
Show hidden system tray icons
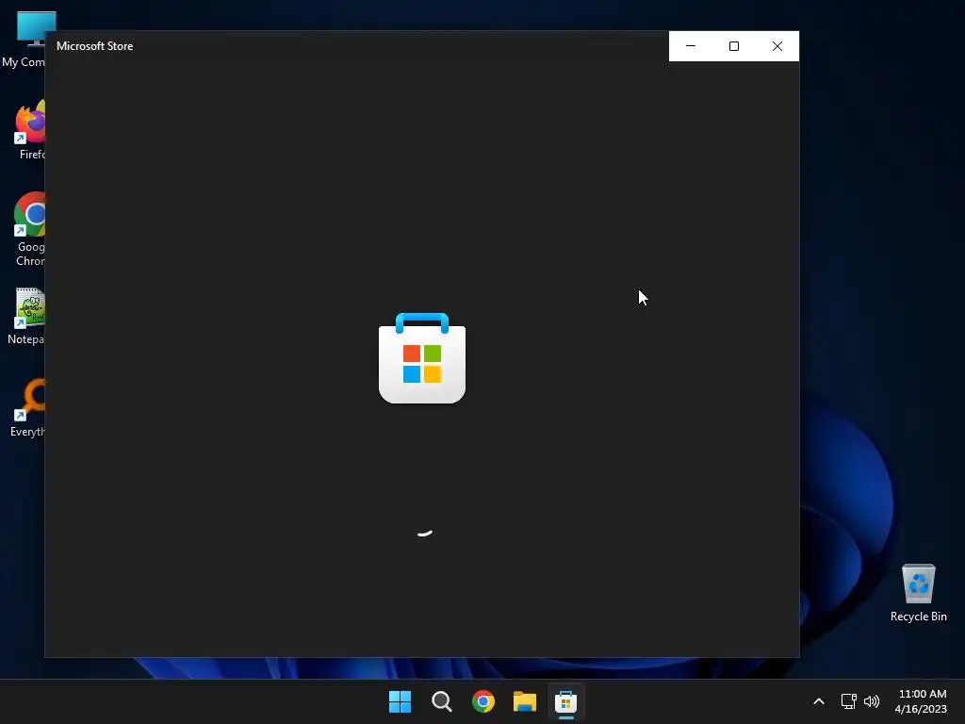(819, 701)
